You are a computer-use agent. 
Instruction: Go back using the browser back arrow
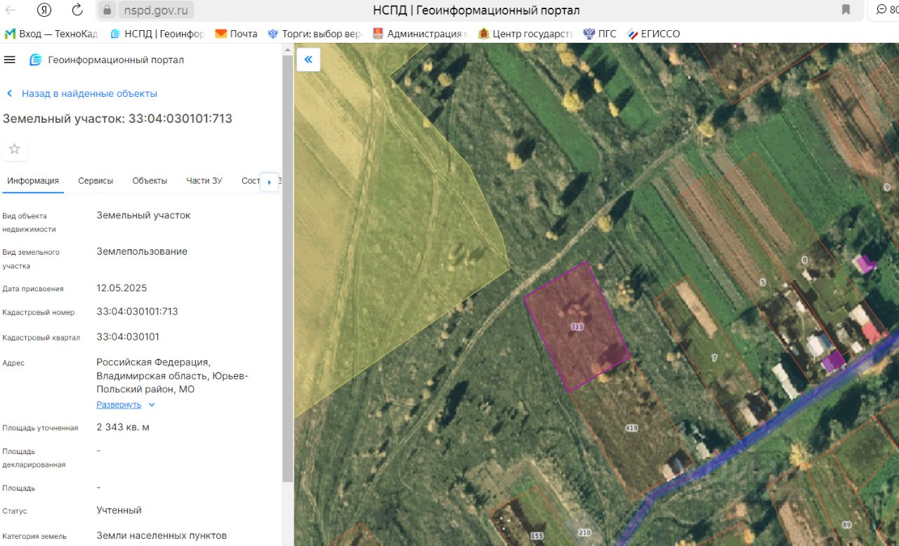[11, 10]
